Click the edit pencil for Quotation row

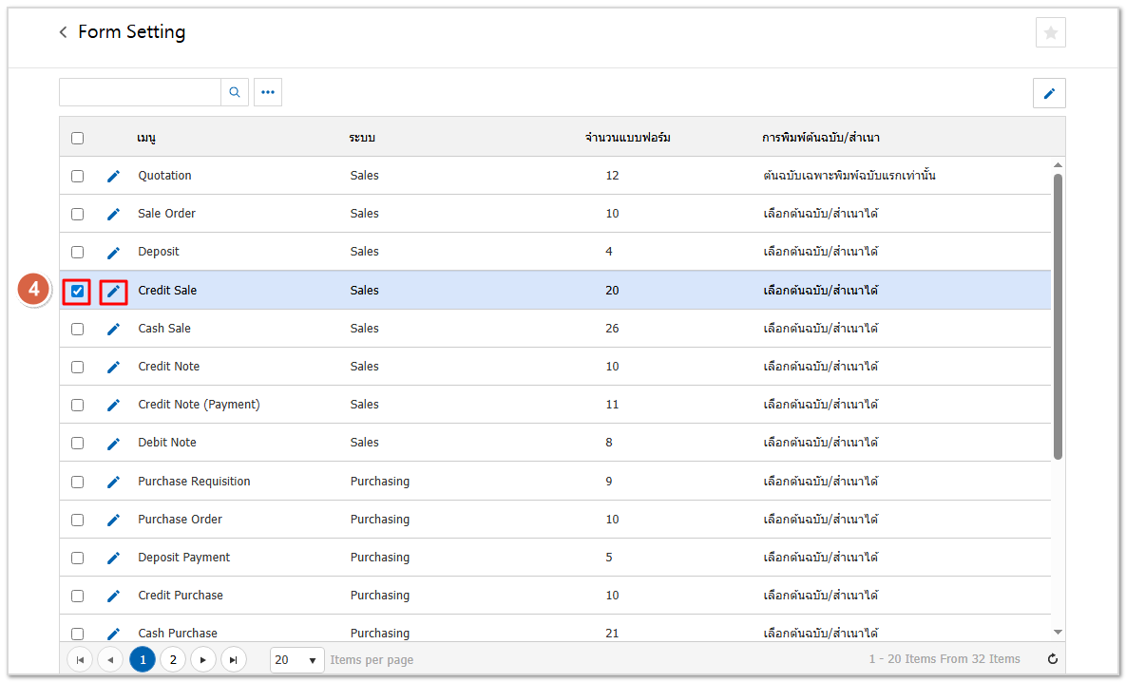coord(113,176)
